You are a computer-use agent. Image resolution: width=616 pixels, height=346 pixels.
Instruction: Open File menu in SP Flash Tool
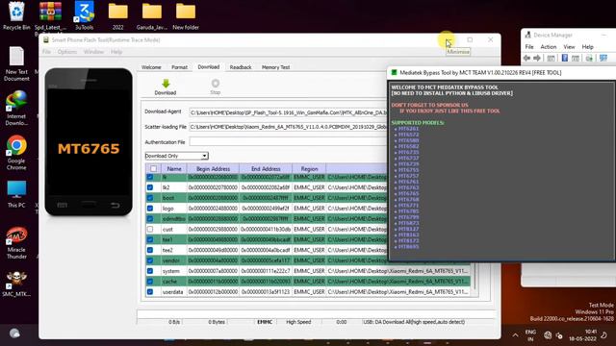pyautogui.click(x=46, y=52)
